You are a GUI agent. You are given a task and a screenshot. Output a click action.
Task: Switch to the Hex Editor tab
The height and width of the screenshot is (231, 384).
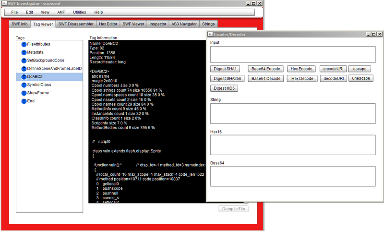108,24
